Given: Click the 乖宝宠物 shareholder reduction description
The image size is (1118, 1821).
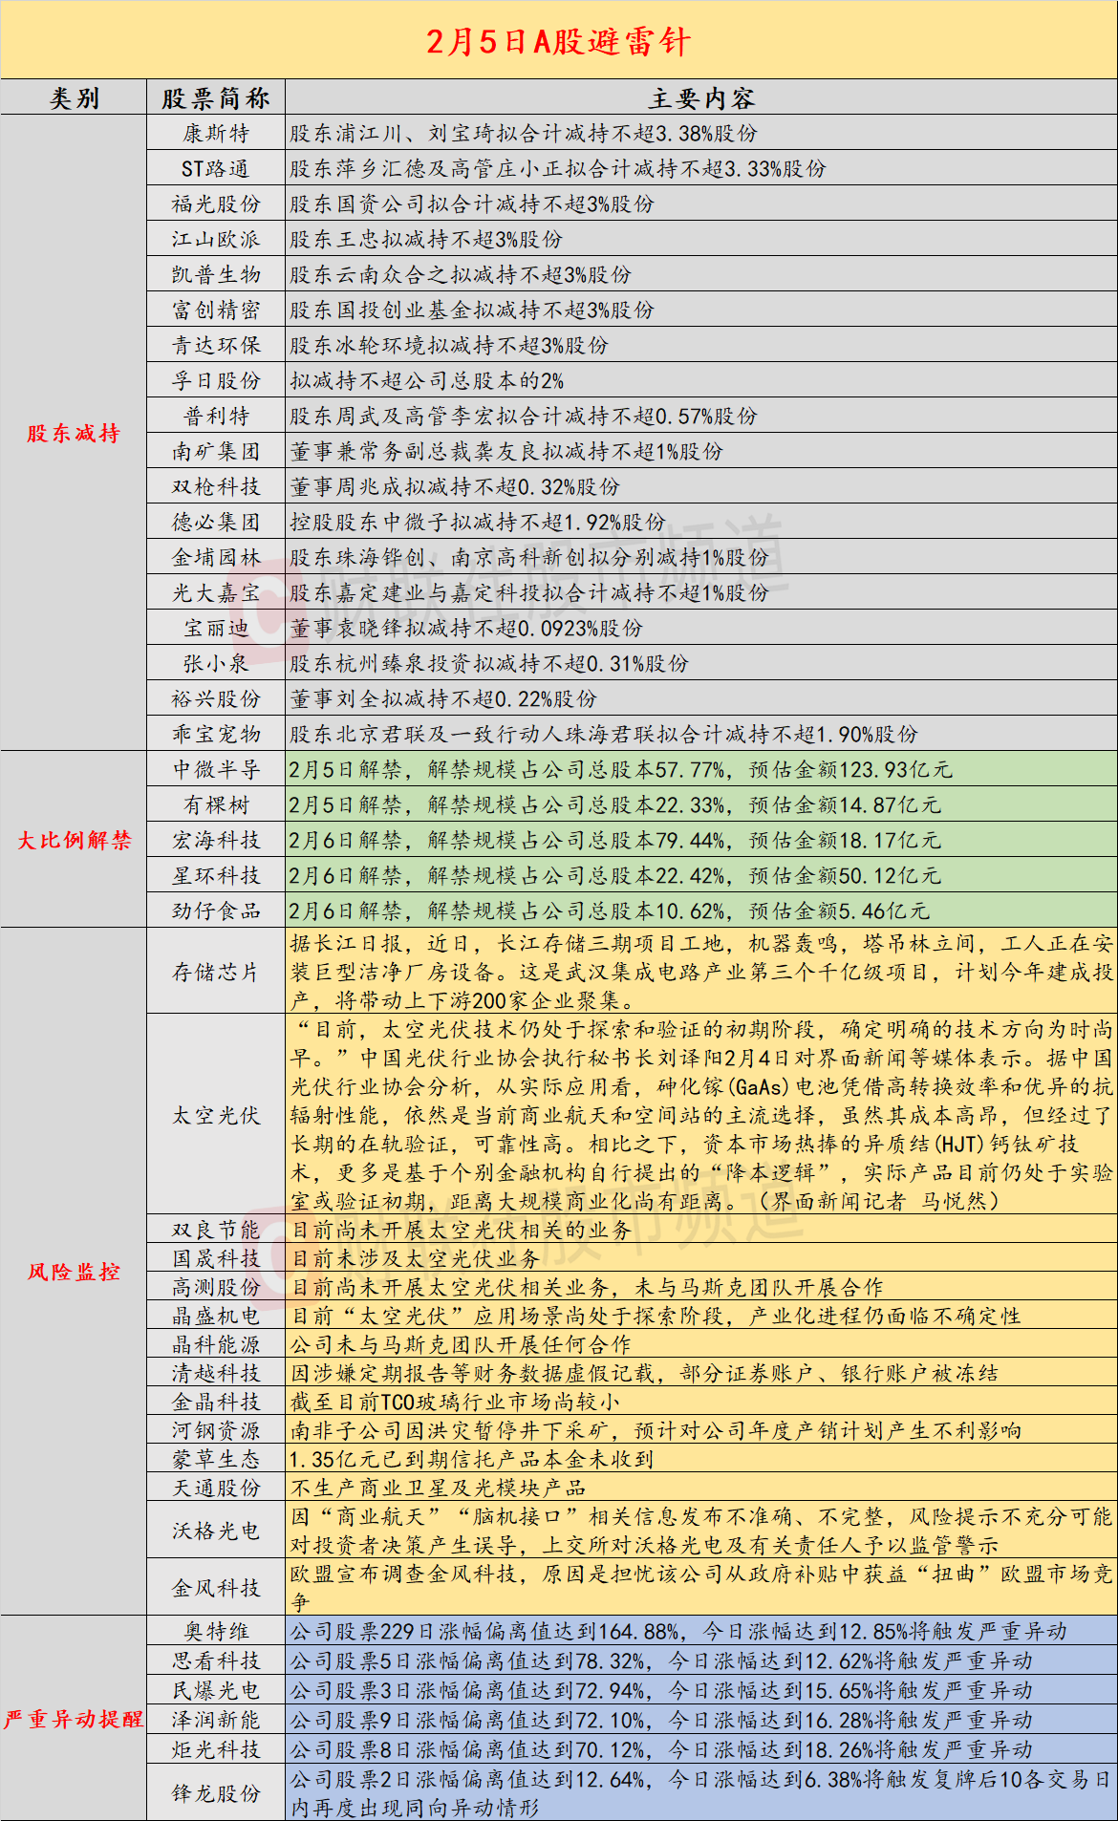Looking at the screenshot, I should click(x=700, y=734).
